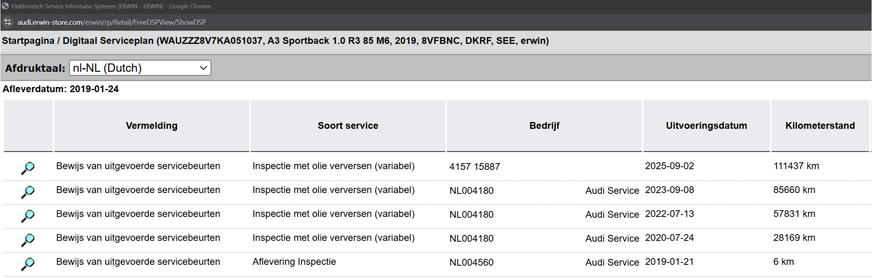Image resolution: width=872 pixels, height=278 pixels.
Task: Click the Kilometerstand column header
Action: tap(820, 126)
